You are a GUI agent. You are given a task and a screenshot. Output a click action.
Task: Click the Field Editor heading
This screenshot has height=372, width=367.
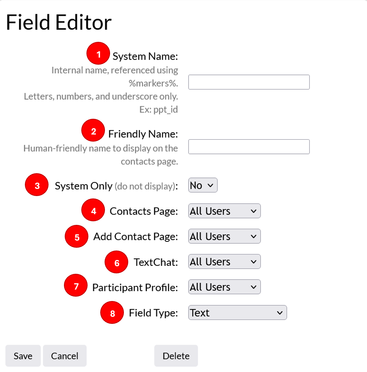pos(59,22)
